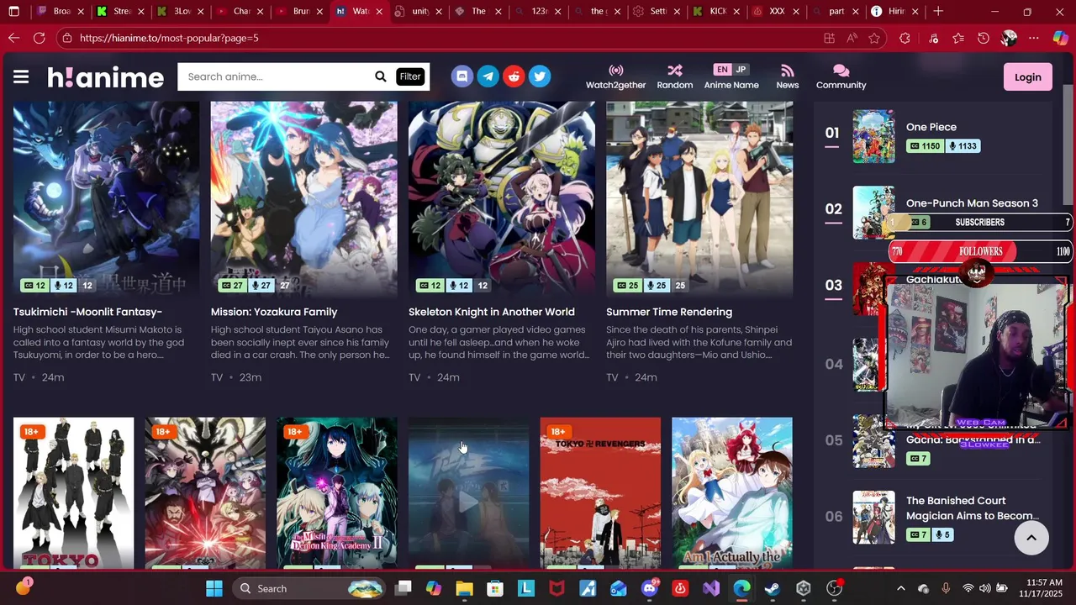This screenshot has width=1076, height=605.
Task: Open Tokyo Revengers red poster thumbnail
Action: [600, 492]
